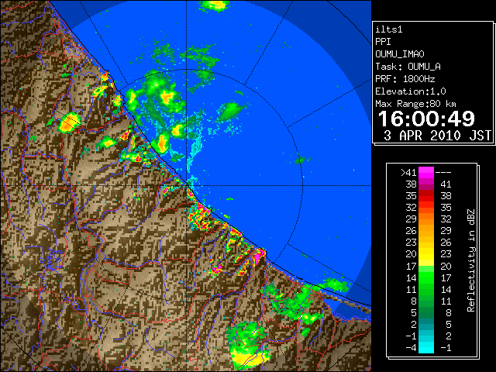Click the ilts1 label in the info box
Screen dimensions: 496x372
[389, 29]
